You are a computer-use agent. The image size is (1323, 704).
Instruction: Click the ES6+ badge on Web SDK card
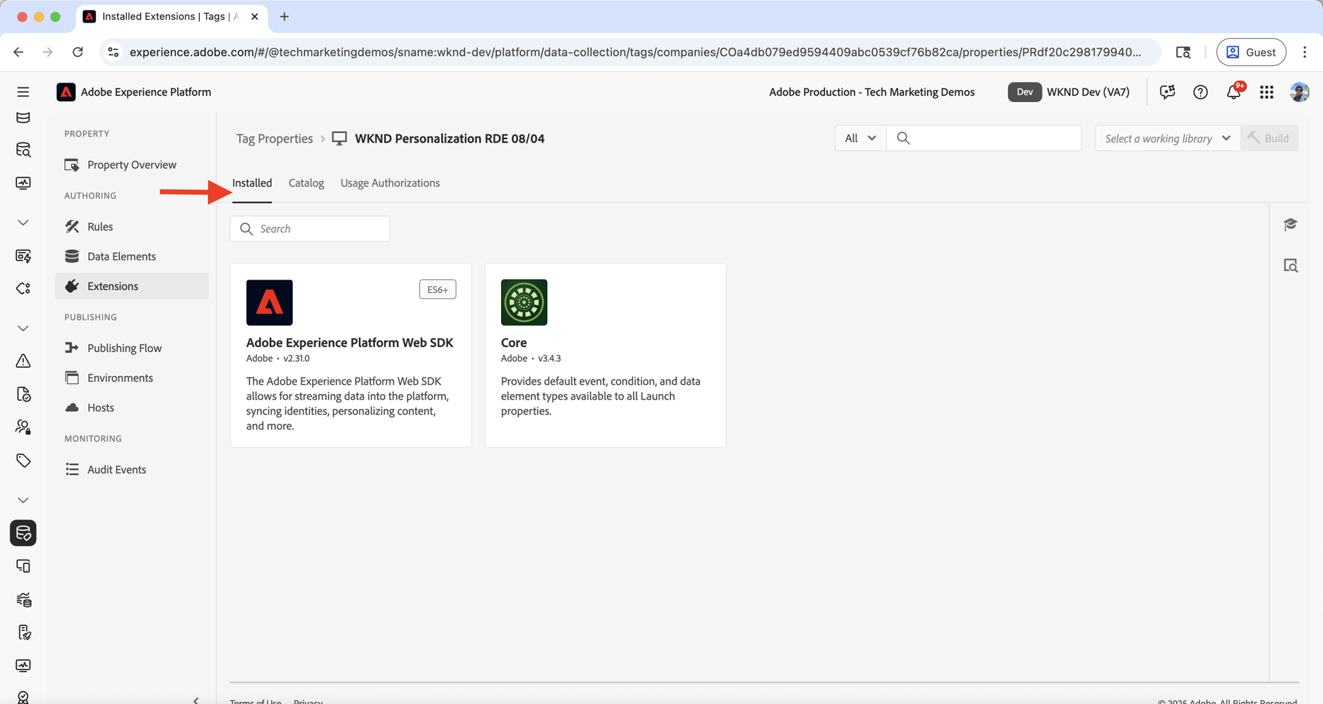point(438,289)
